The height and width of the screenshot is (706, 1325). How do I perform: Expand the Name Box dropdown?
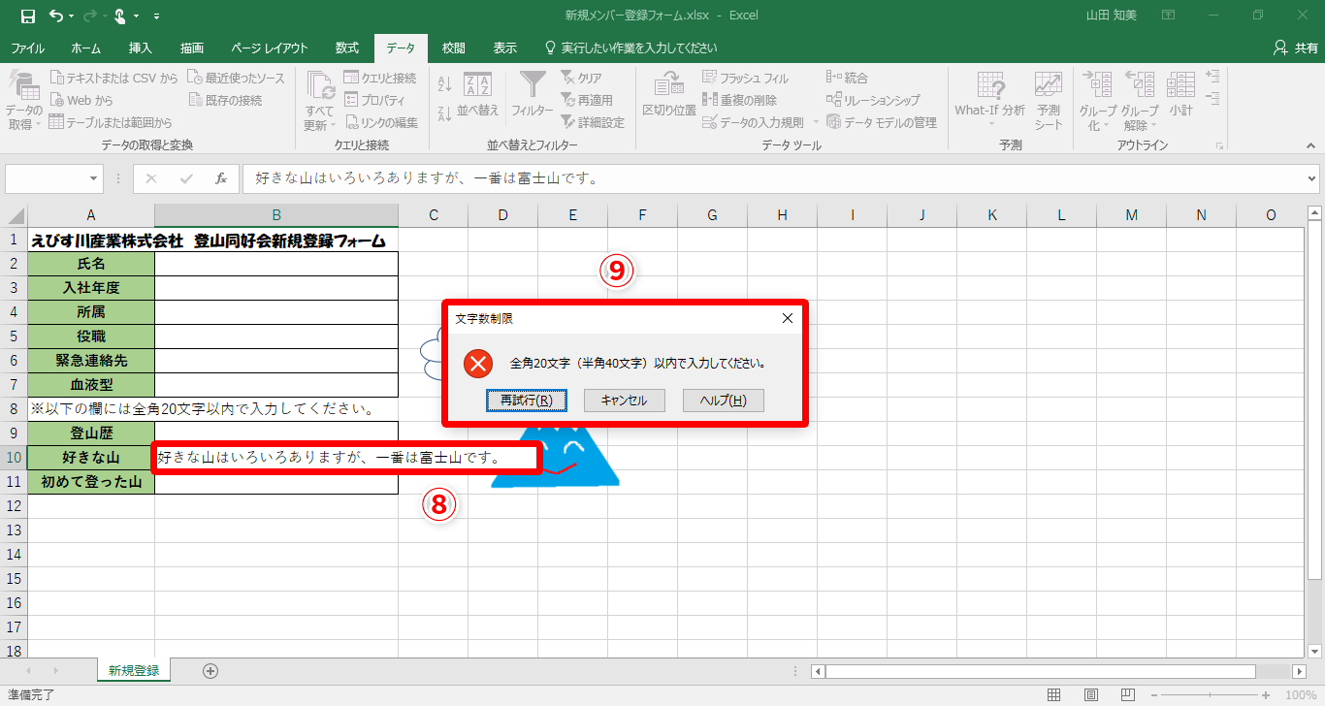tap(94, 178)
